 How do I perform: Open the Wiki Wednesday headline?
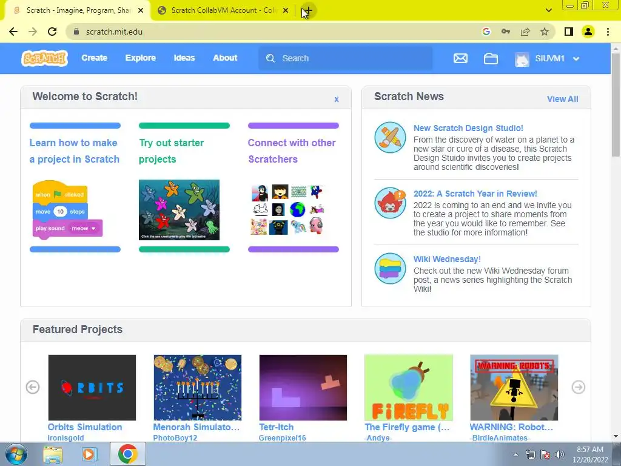[x=447, y=259]
